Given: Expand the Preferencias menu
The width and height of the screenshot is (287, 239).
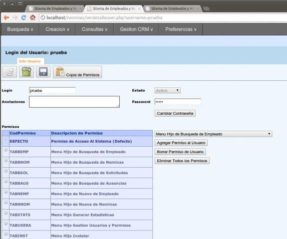Looking at the screenshot, I should [x=181, y=29].
